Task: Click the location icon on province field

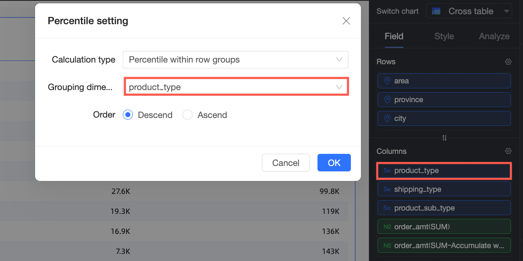Action: point(387,100)
